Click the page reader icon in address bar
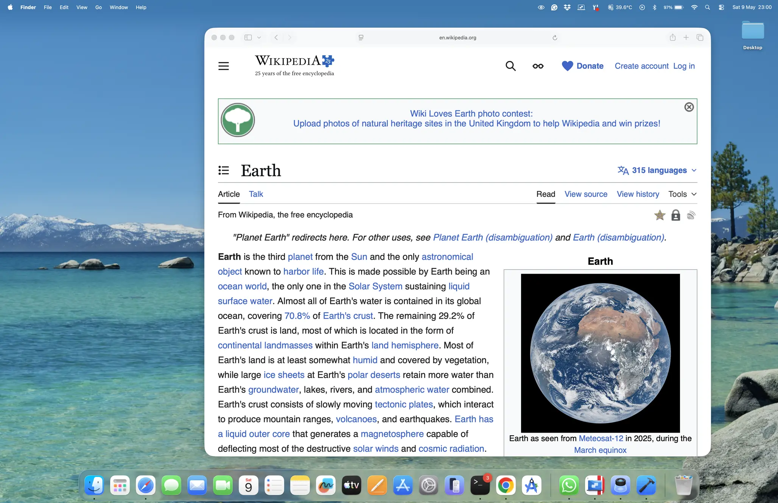The image size is (778, 503). click(x=361, y=37)
